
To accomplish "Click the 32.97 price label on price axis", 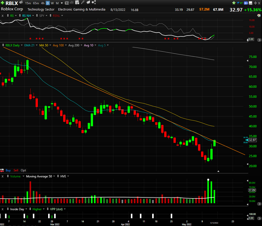I will [x=252, y=140].
